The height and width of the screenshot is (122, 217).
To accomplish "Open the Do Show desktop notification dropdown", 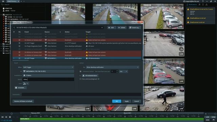I will tap(112, 67).
